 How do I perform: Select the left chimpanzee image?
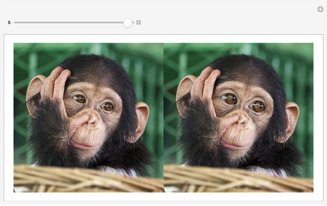pyautogui.click(x=88, y=117)
